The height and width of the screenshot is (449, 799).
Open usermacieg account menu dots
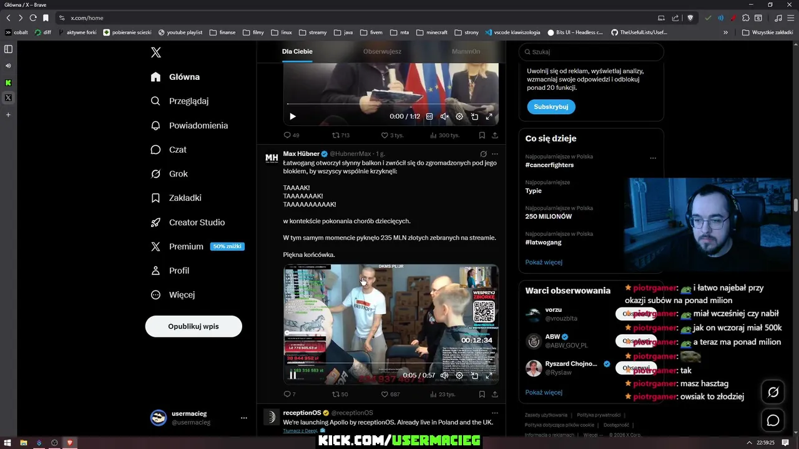pos(244,418)
